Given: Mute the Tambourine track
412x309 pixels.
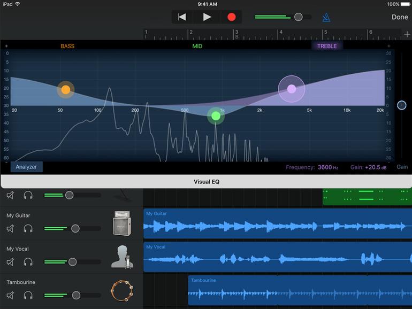Looking at the screenshot, I should (10, 295).
